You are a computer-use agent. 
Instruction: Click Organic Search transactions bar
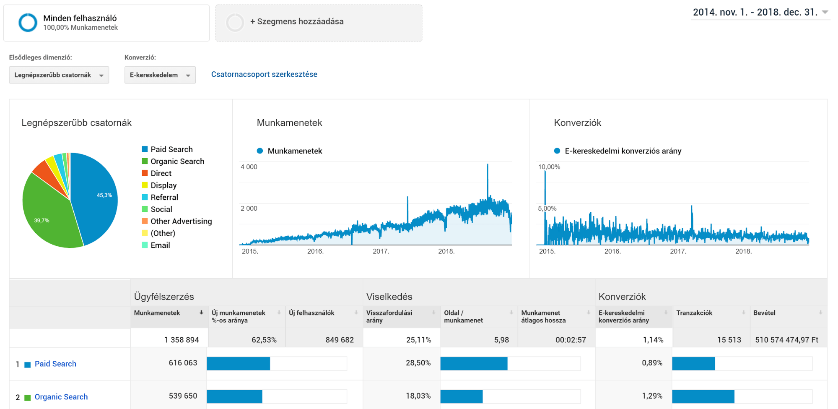pyautogui.click(x=703, y=396)
